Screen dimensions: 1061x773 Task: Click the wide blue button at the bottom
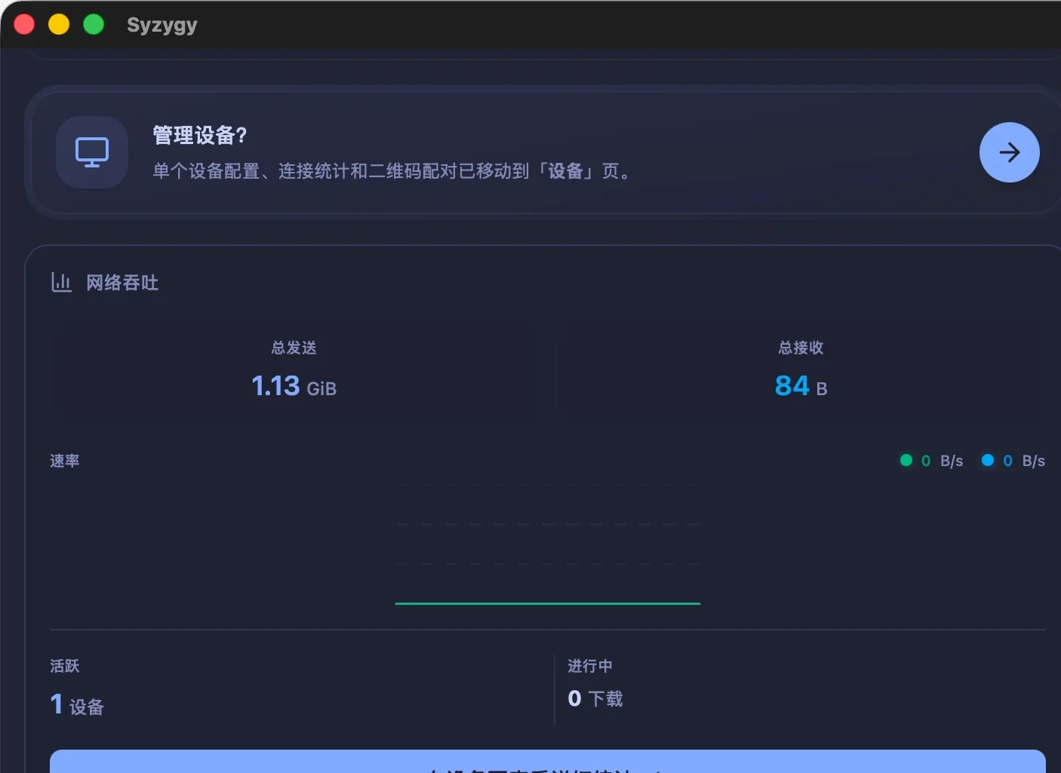[x=548, y=762]
